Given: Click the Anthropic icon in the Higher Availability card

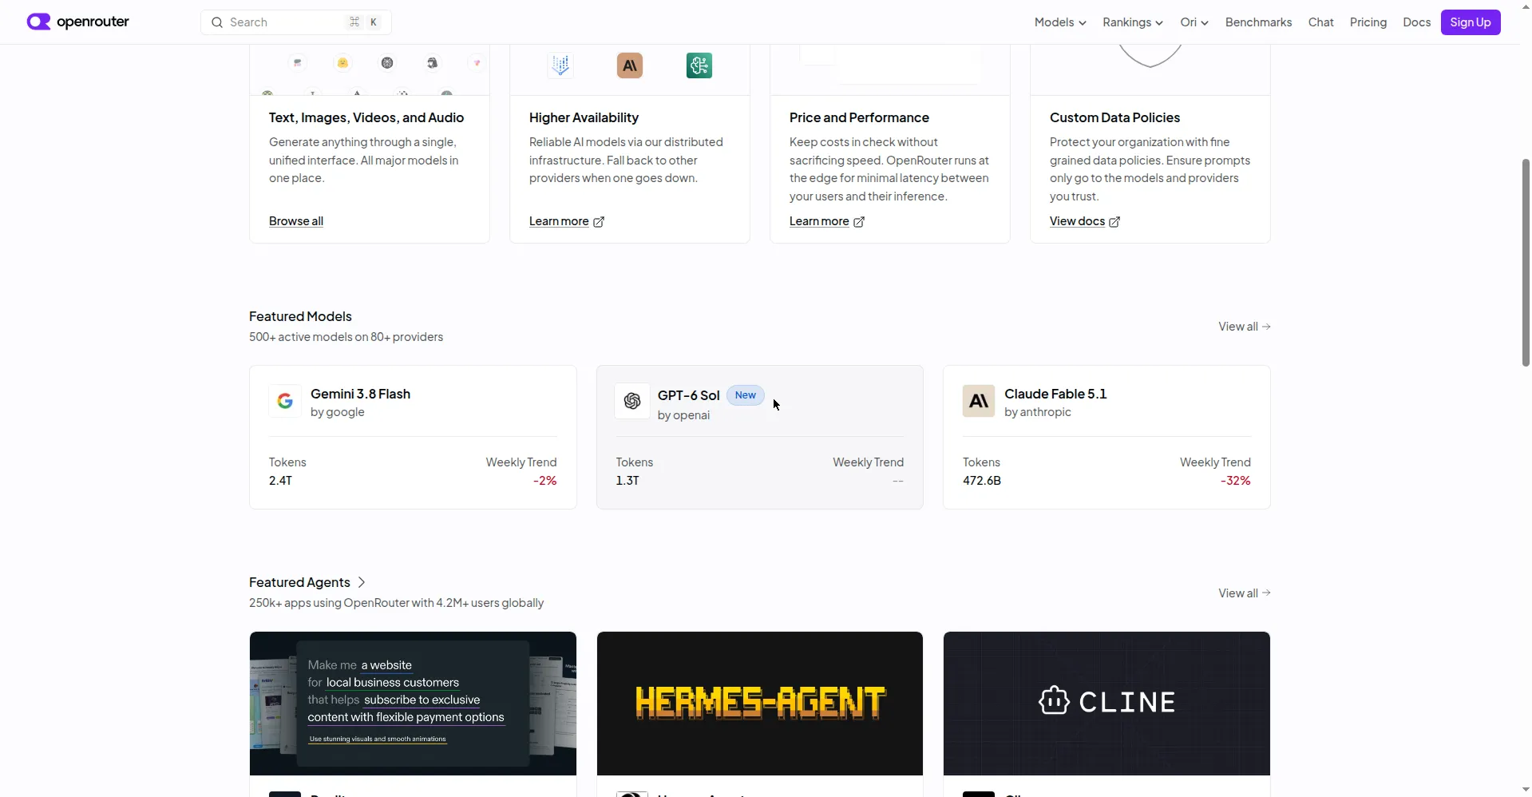Looking at the screenshot, I should (630, 65).
